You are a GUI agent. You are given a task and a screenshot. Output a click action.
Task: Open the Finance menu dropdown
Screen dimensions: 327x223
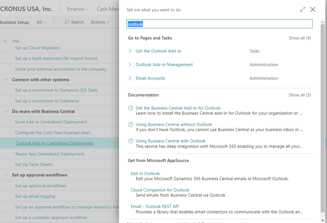[78, 9]
